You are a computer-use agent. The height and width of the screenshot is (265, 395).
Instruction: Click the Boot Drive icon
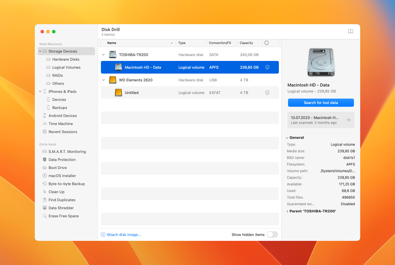(45, 168)
